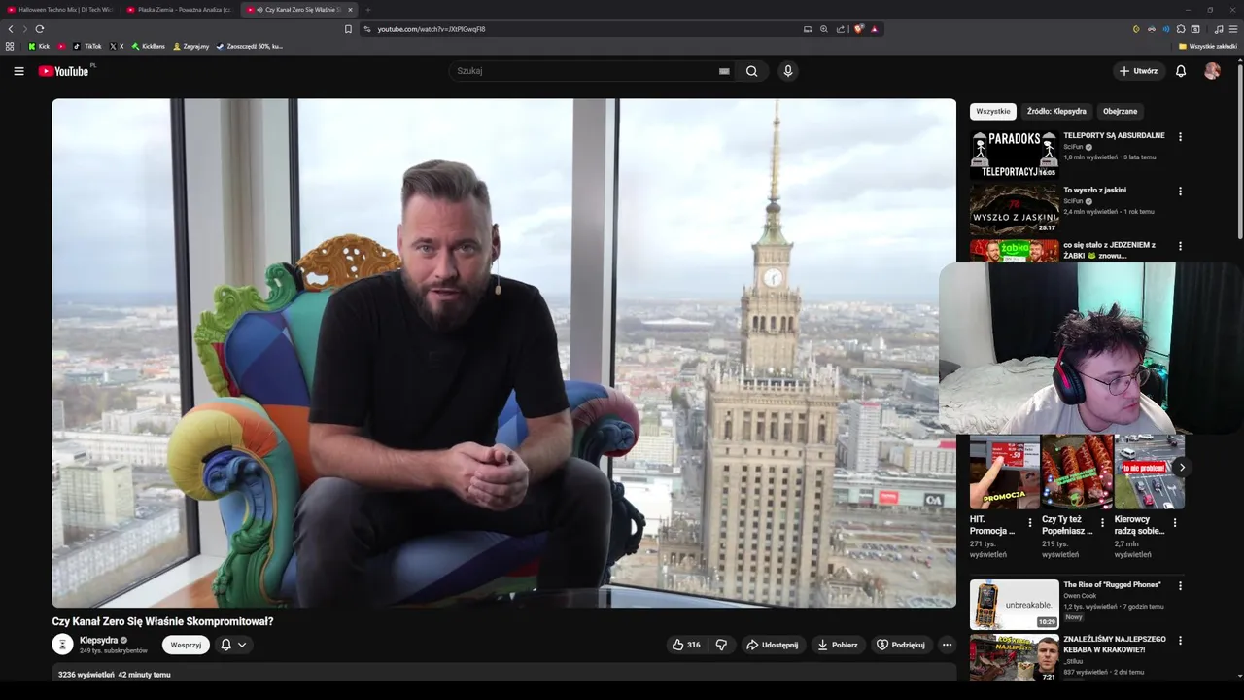This screenshot has height=700, width=1244.
Task: Switch to Płaska Ziemia browser tab
Action: (x=179, y=9)
